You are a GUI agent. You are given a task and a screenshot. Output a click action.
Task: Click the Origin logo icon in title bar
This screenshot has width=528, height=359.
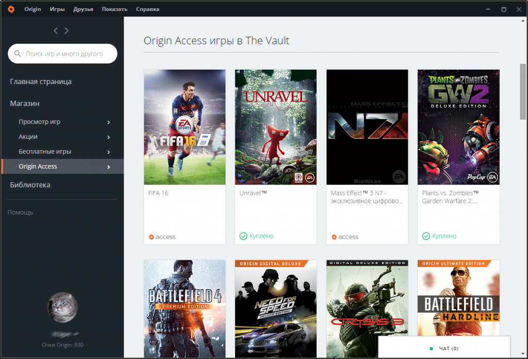11,9
